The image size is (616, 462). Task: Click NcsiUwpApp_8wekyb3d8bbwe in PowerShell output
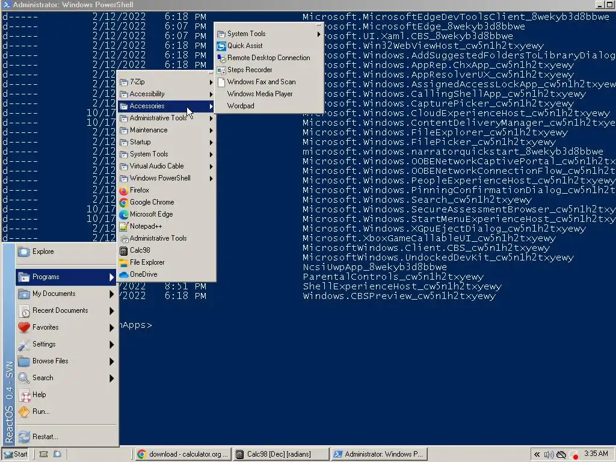pyautogui.click(x=375, y=267)
